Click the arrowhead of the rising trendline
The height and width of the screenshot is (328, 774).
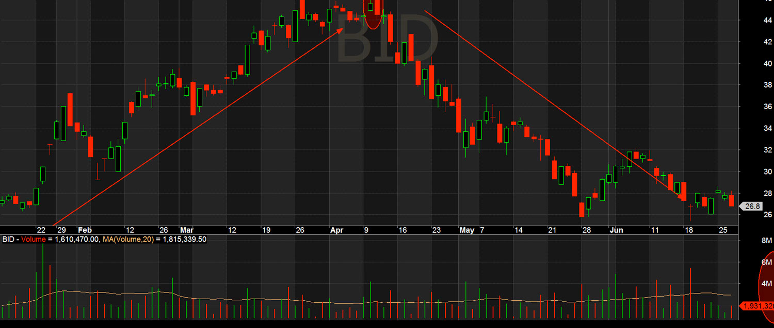pos(341,31)
